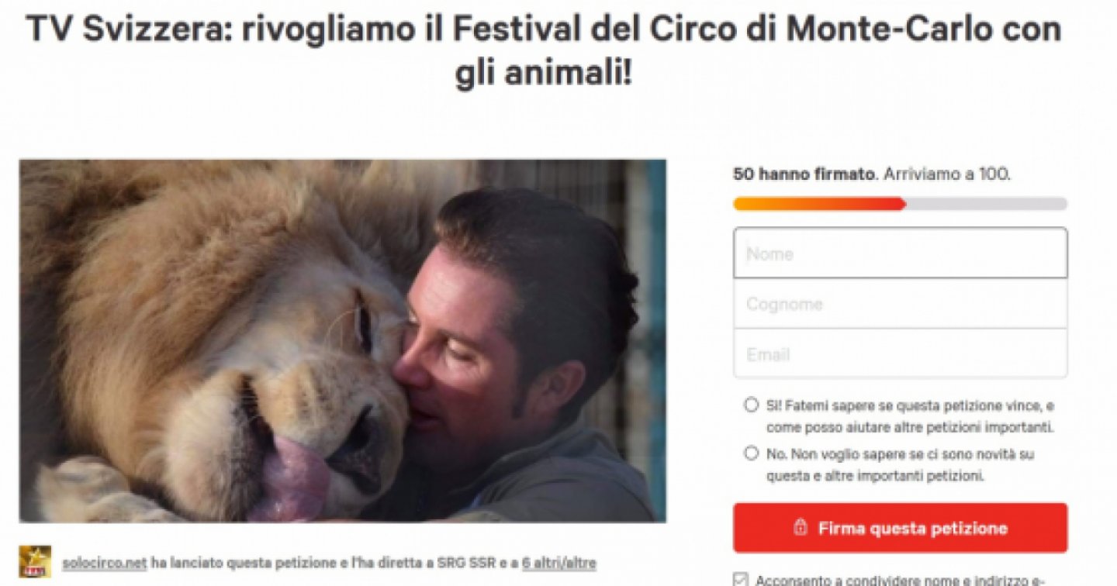Click the signature progress bar
Image resolution: width=1117 pixels, height=586 pixels.
click(900, 204)
